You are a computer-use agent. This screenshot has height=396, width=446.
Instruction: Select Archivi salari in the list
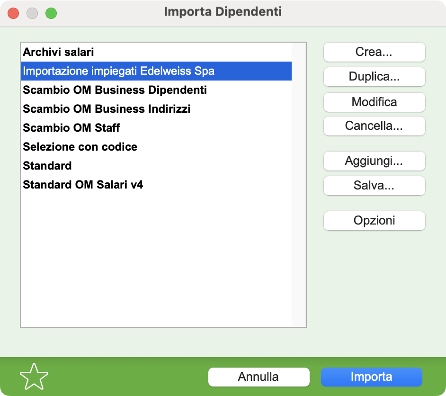[x=156, y=52]
